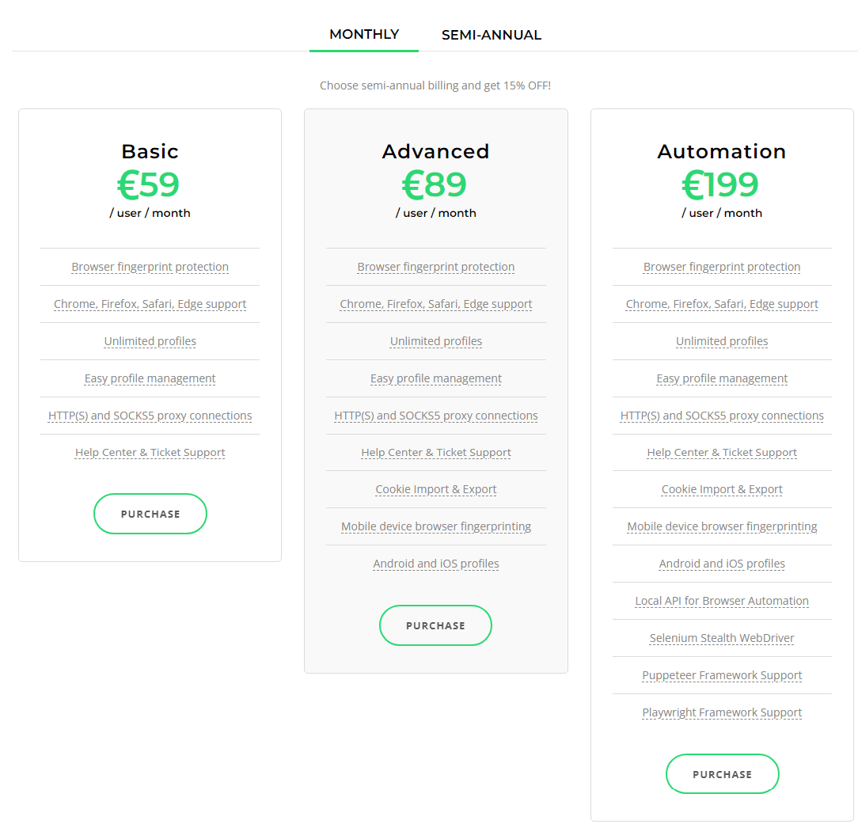This screenshot has width=858, height=828.
Task: Click Selenium Stealth WebDriver in Automation plan
Action: 721,638
